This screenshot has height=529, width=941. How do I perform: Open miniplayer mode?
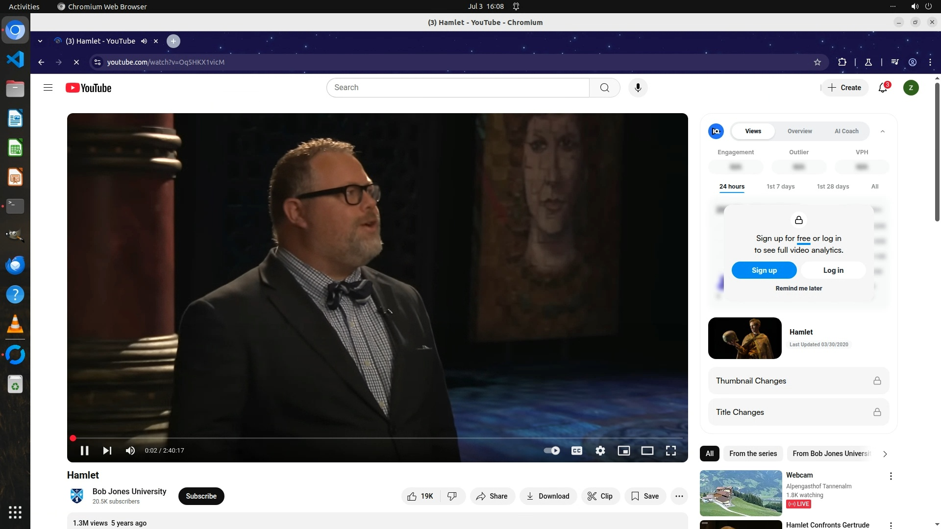pyautogui.click(x=623, y=451)
